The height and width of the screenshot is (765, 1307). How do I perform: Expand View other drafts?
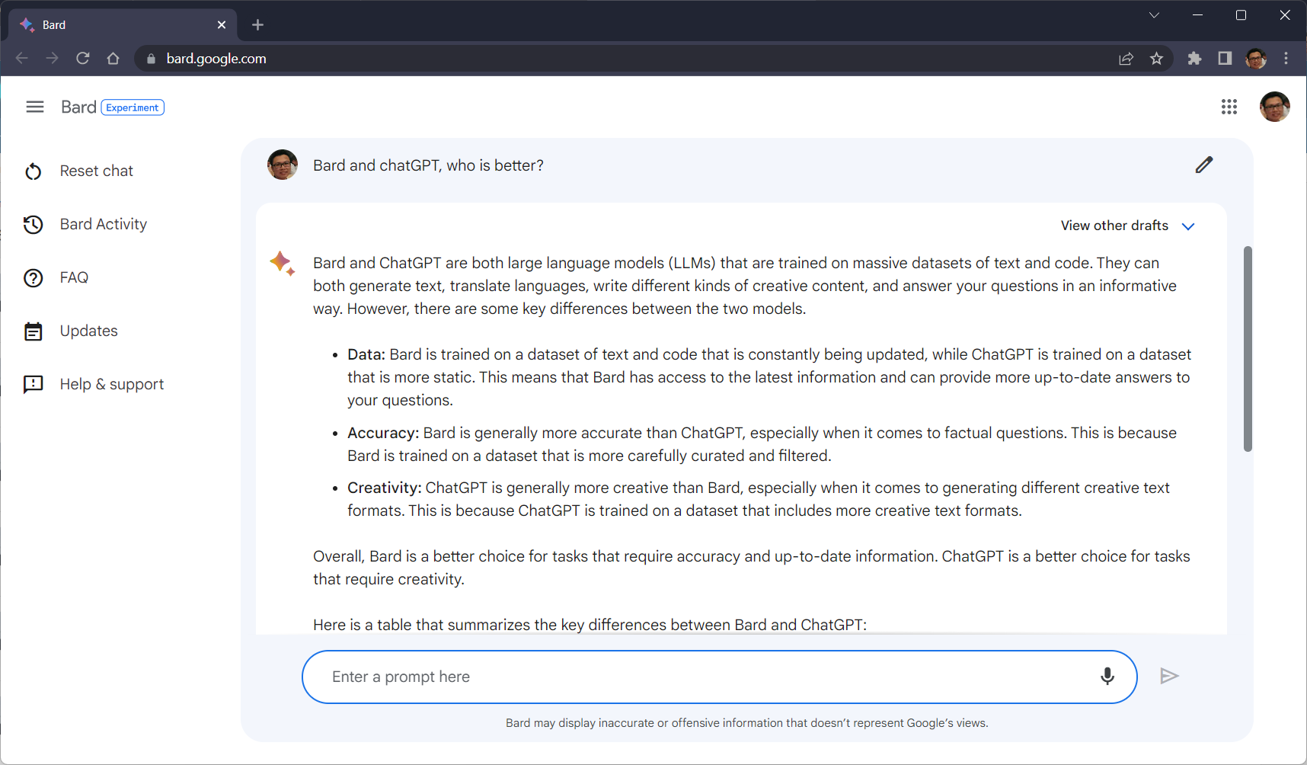1127,226
